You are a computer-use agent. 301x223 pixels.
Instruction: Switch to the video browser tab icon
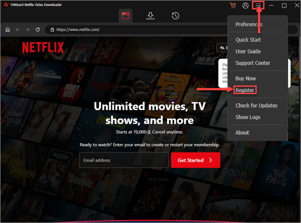(x=126, y=16)
